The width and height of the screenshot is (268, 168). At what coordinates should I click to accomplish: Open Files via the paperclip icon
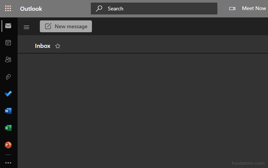point(8,77)
